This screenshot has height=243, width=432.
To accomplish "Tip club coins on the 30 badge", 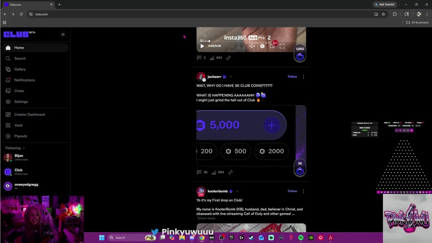I will coord(300,168).
